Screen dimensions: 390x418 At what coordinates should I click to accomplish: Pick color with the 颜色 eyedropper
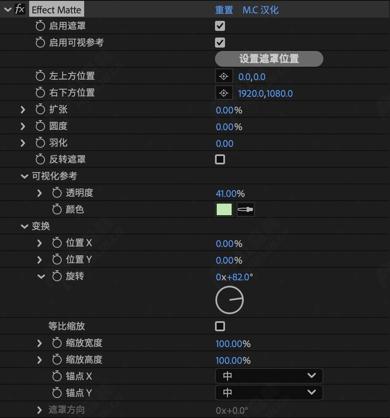[245, 209]
